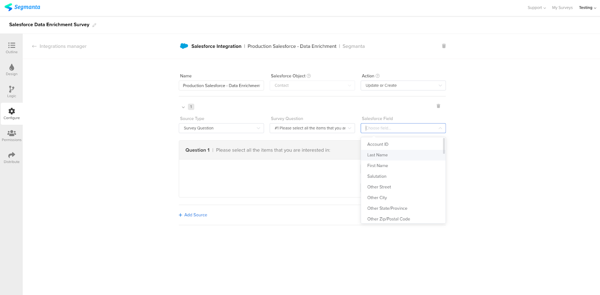Open the Survey Question dropdown
This screenshot has height=295, width=600.
coord(312,128)
